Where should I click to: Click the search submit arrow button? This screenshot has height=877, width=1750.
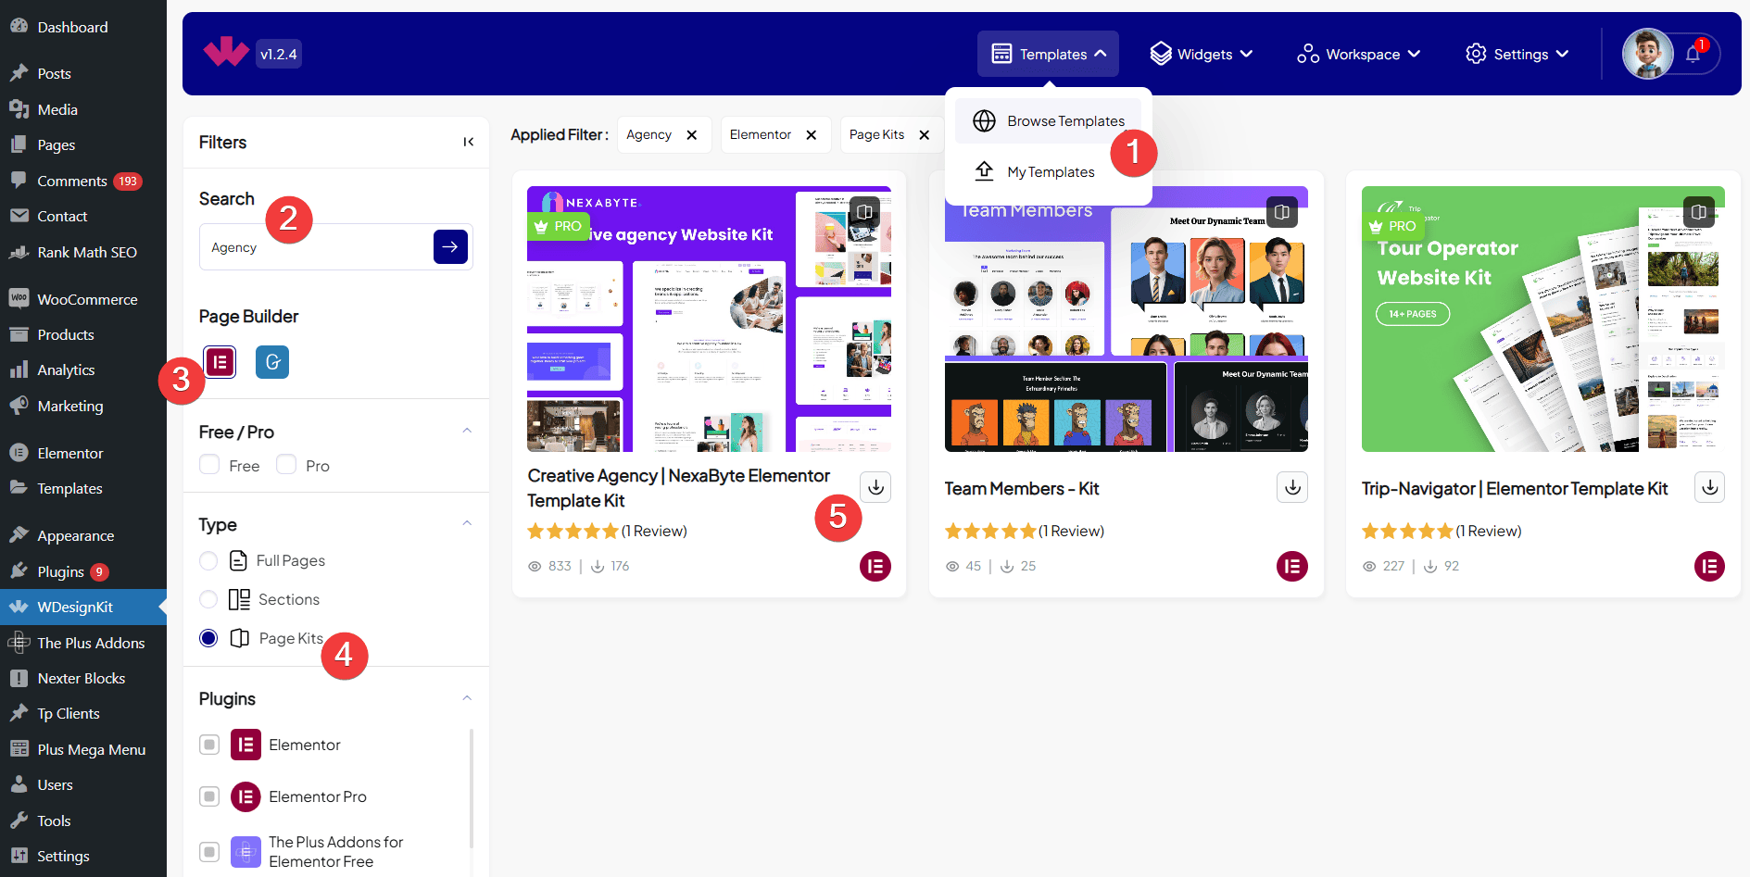click(450, 247)
